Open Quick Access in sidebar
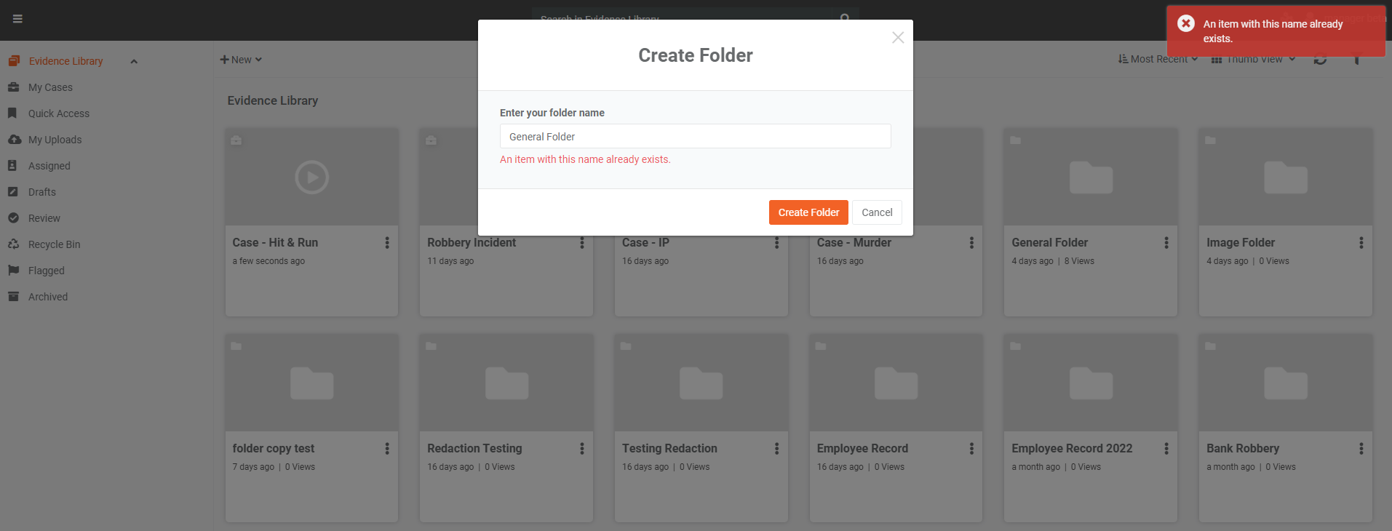Screen dimensions: 1392x531 pos(58,113)
